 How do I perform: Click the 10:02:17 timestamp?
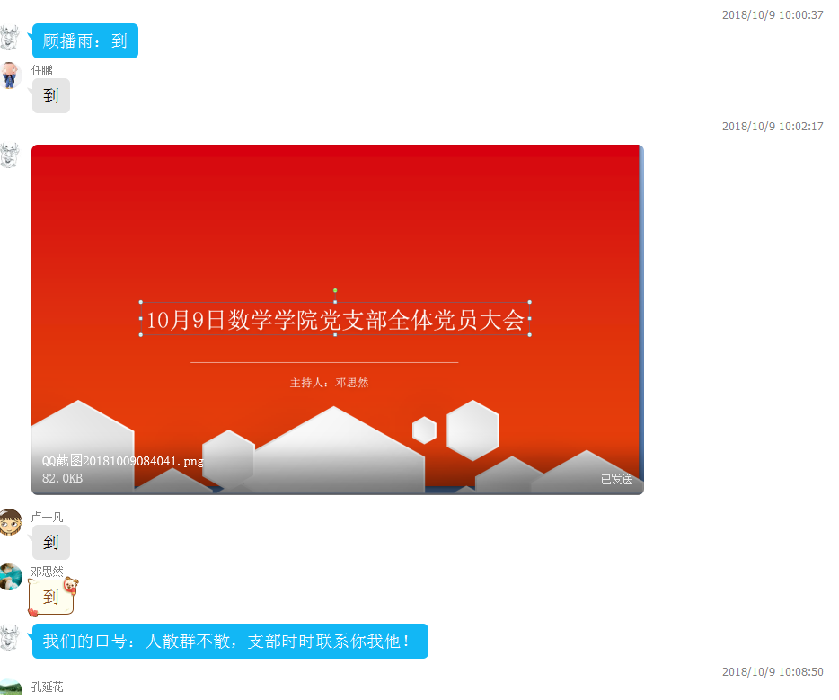pos(773,127)
